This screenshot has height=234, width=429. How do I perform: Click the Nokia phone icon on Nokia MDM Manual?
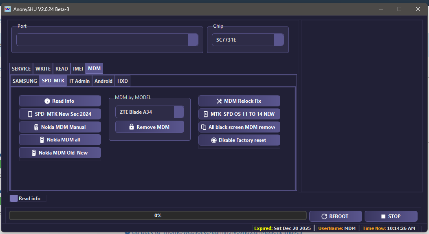pos(36,127)
